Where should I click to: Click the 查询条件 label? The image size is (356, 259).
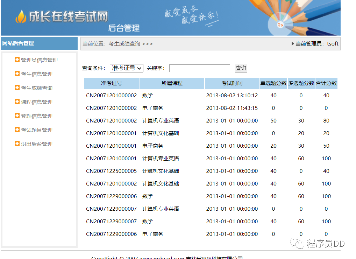point(93,68)
